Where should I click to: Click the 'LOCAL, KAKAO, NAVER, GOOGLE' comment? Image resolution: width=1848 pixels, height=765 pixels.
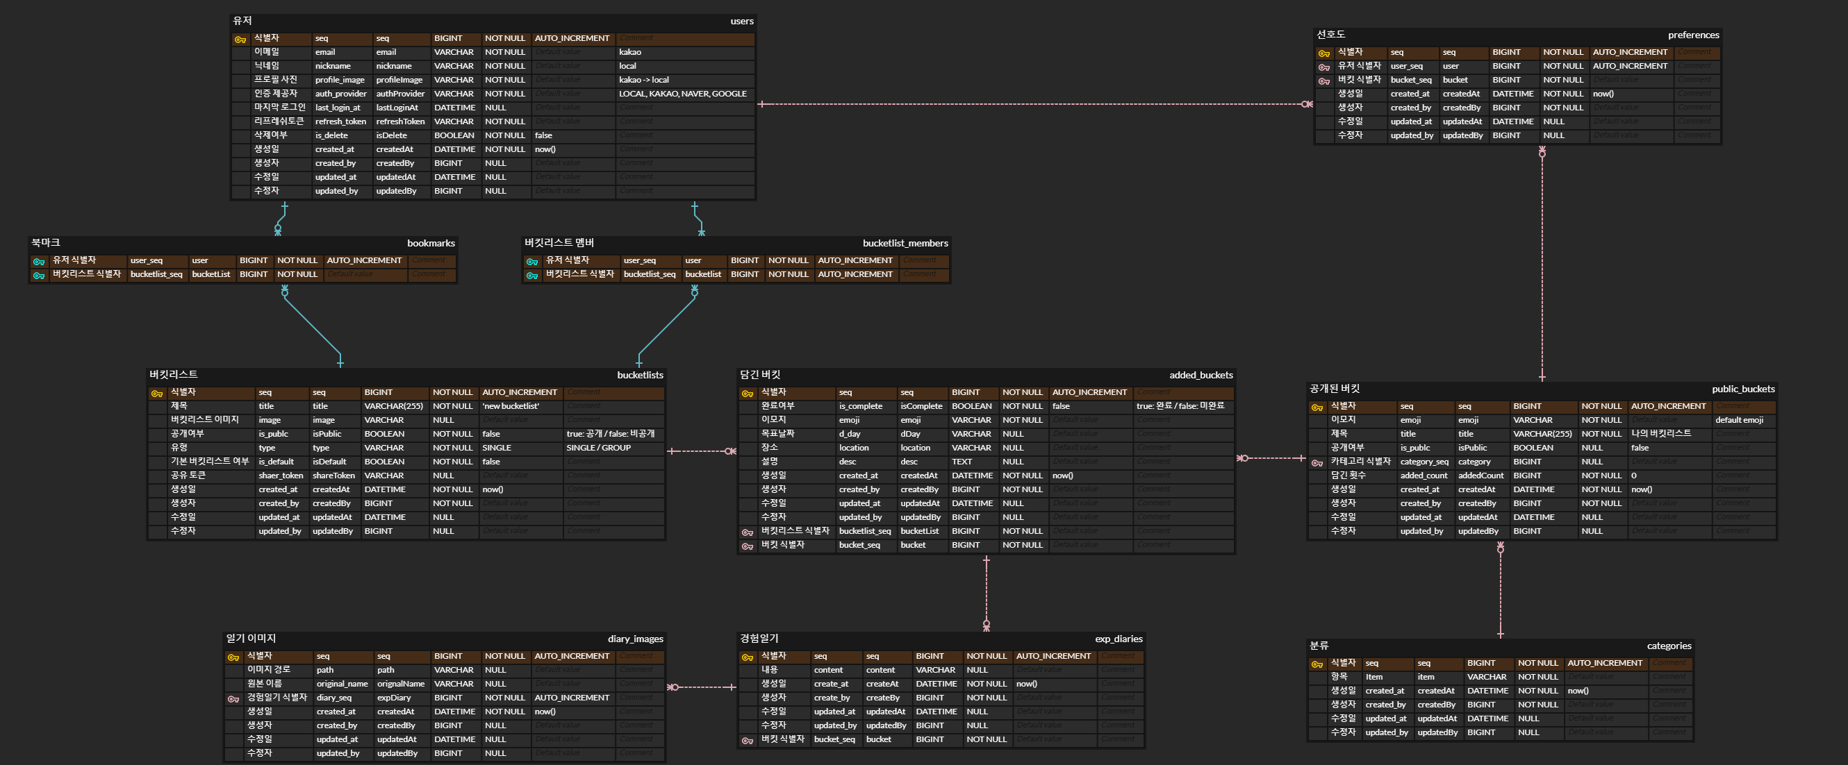click(x=682, y=94)
